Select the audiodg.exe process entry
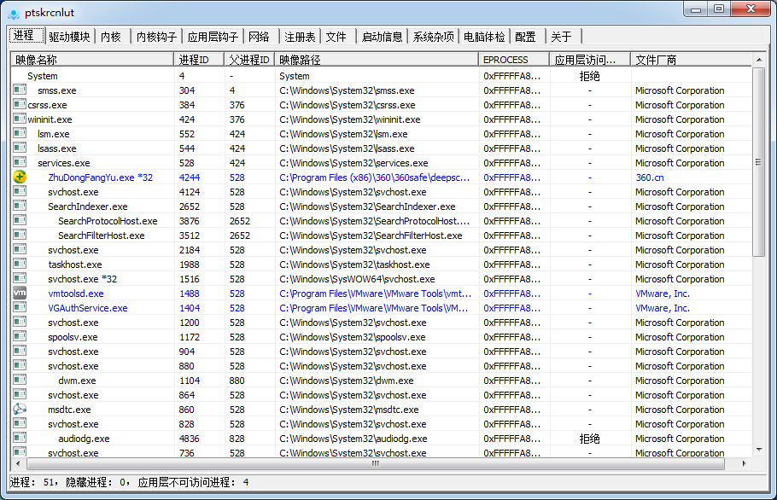This screenshot has height=500, width=777. tap(84, 439)
